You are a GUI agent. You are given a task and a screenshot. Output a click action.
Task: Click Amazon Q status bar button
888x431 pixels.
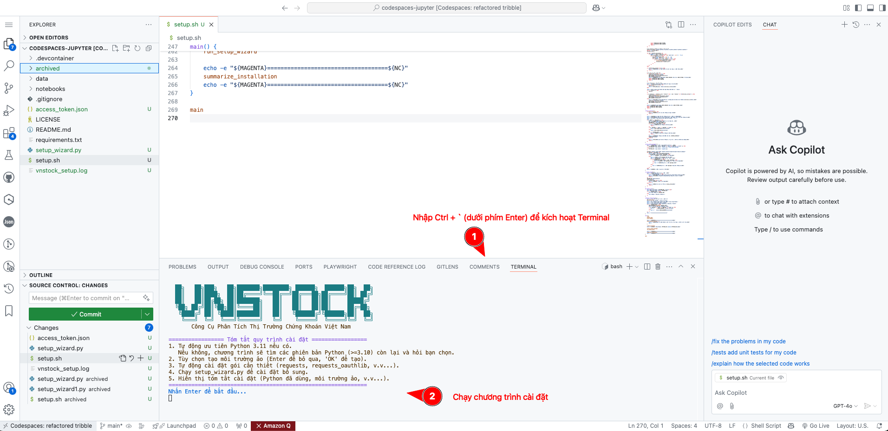pos(273,426)
